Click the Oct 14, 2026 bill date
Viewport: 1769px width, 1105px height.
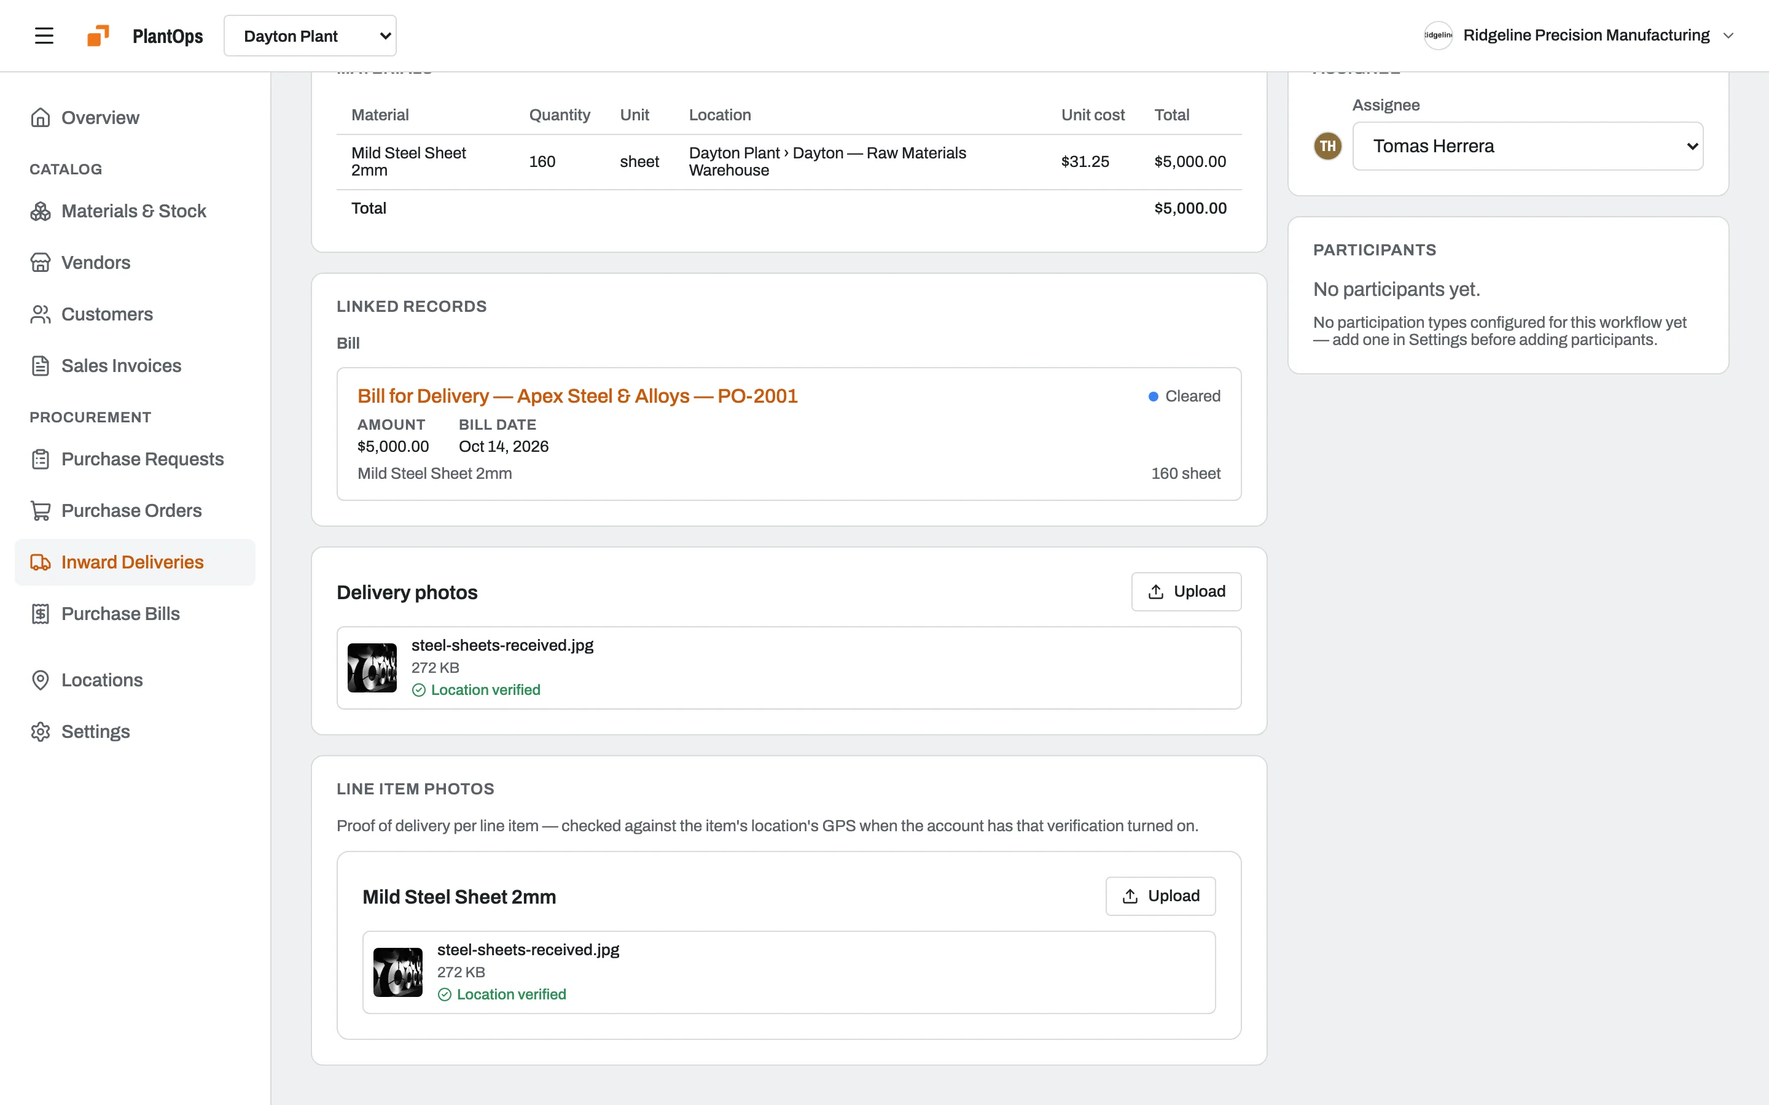pos(504,446)
